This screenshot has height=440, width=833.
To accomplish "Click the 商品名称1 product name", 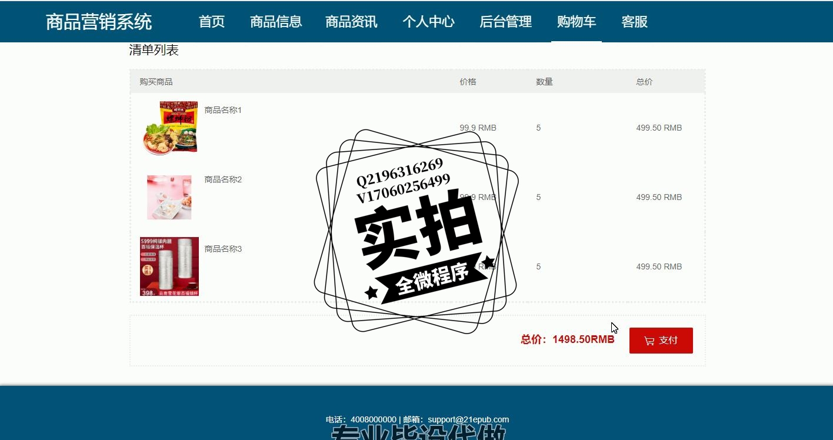I will coord(223,110).
